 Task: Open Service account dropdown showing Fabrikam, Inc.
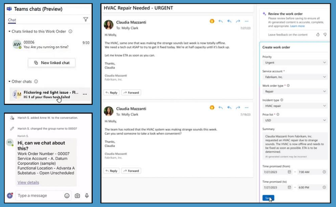[x=295, y=77]
